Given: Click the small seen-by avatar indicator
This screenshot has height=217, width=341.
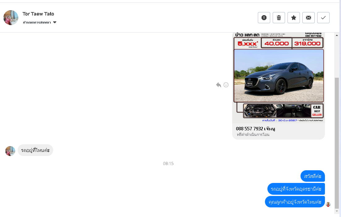Looking at the screenshot, I should (x=328, y=204).
